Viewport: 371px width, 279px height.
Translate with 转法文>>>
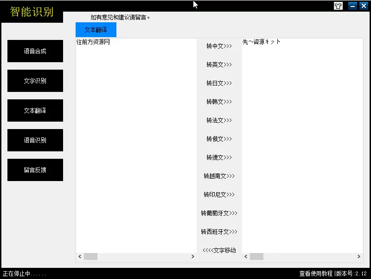219,120
